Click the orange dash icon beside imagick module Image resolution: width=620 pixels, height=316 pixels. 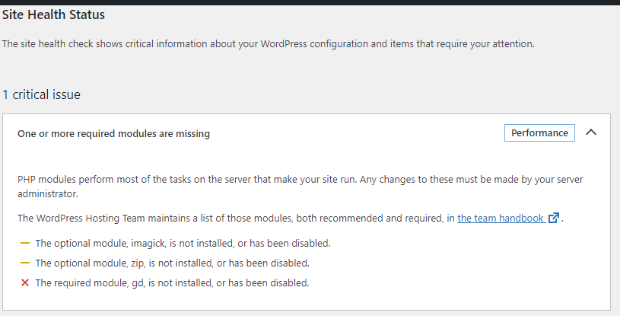tap(25, 243)
